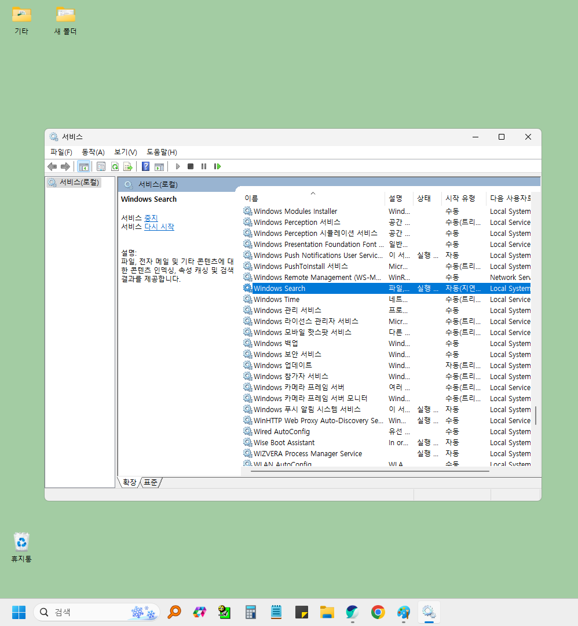Click the gear icon of the Wired AutoConfig row

point(248,431)
